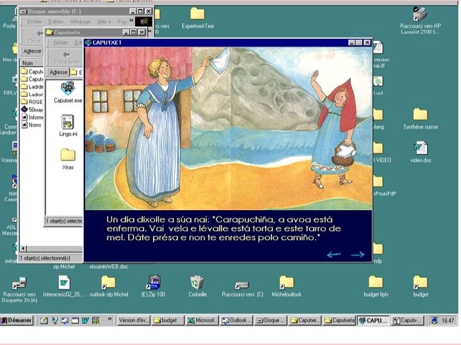Select the ROGE folder row
This screenshot has height=345, width=461.
(x=33, y=102)
